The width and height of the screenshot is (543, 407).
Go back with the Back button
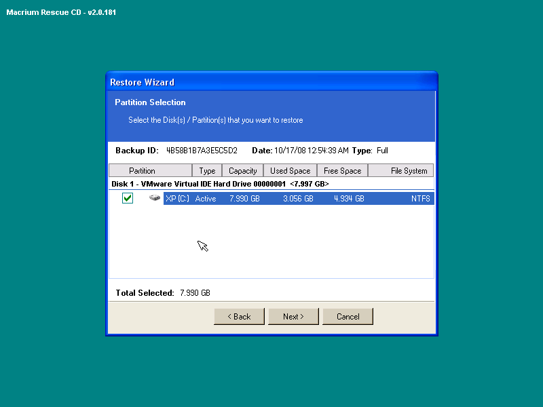point(239,317)
